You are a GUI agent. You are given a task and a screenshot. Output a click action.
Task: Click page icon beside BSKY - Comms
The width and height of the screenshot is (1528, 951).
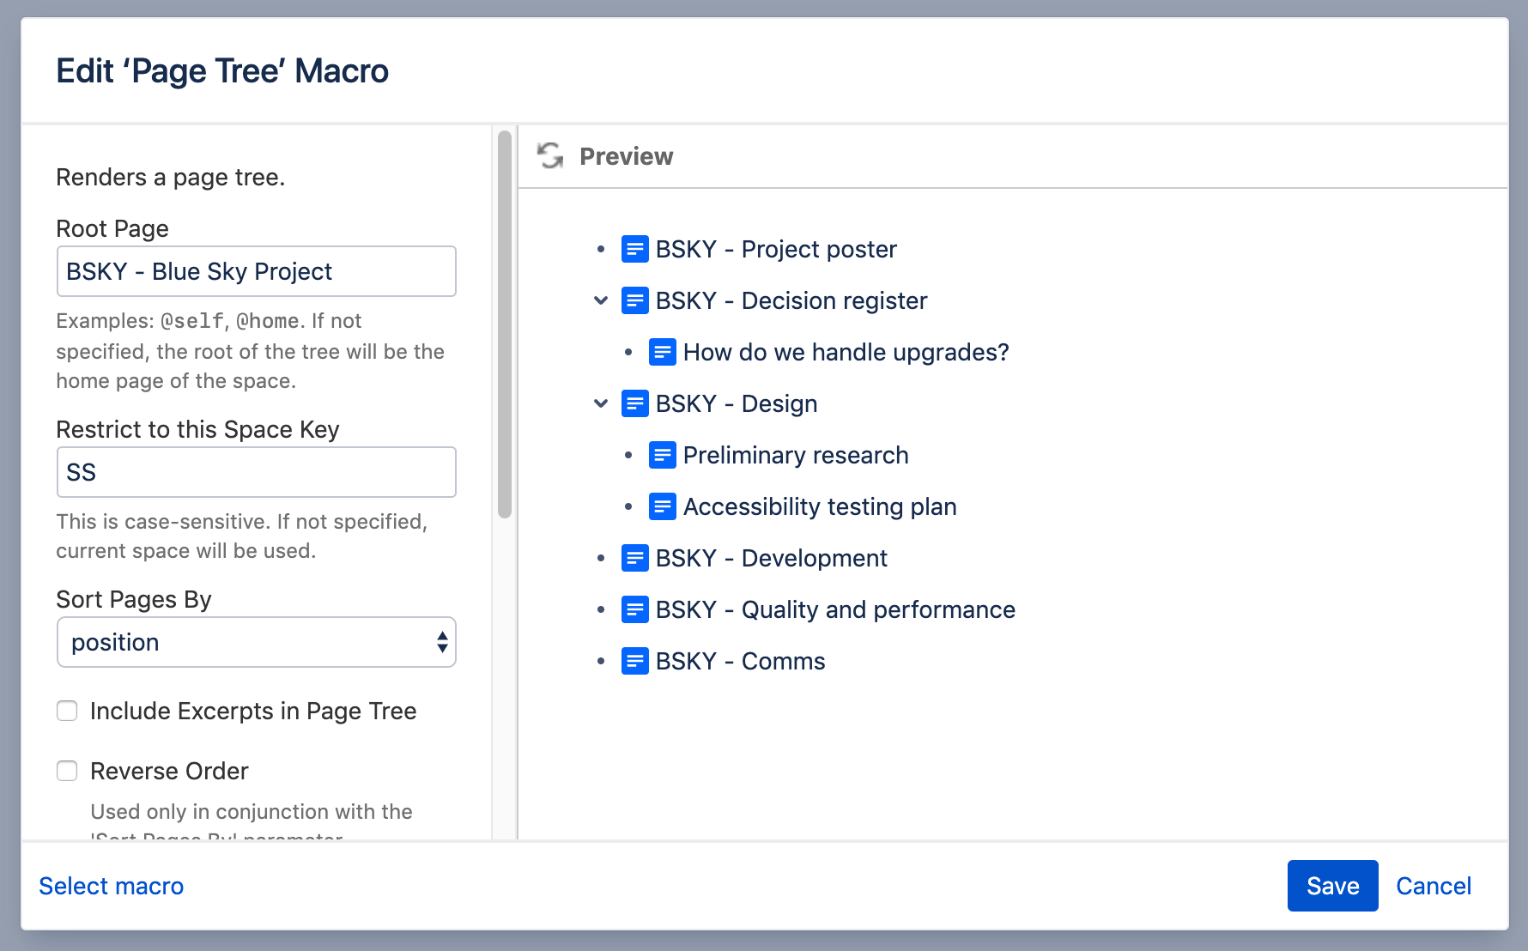point(635,661)
